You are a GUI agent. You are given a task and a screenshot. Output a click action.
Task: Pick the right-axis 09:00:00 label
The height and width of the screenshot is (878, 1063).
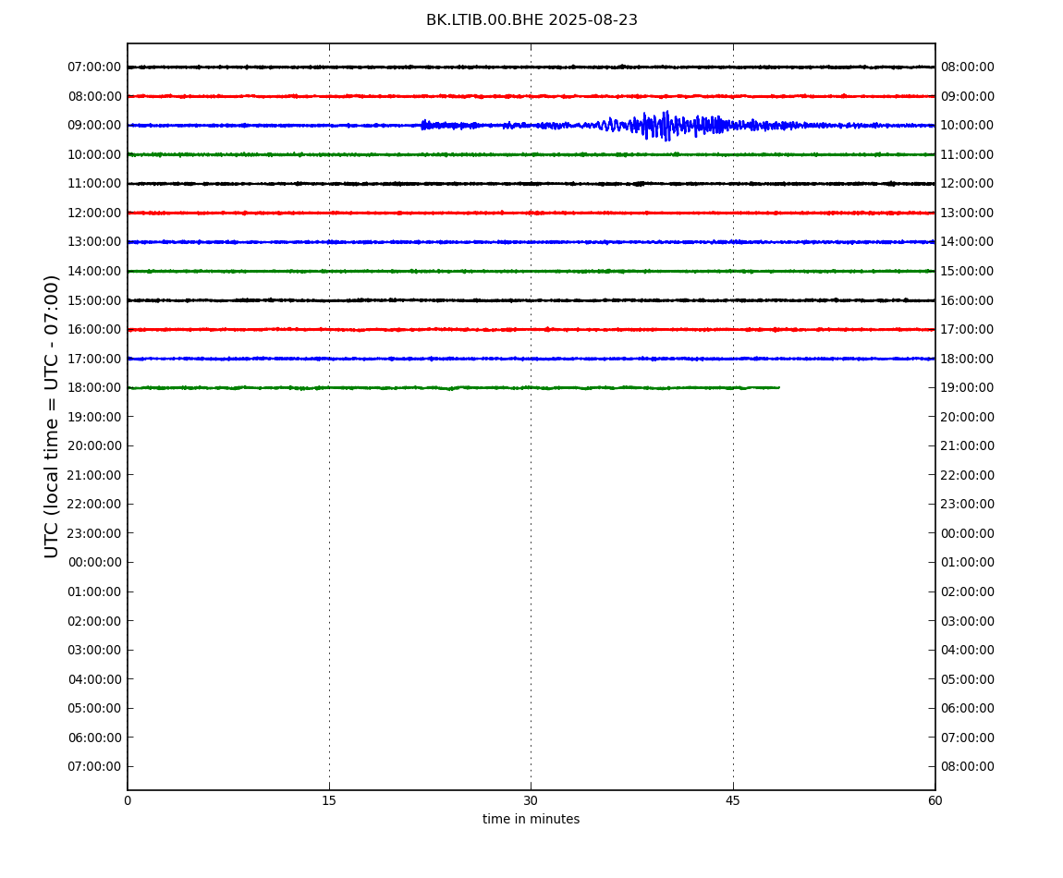[968, 96]
